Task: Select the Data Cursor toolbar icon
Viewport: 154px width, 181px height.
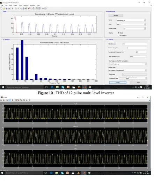Action: click(x=26, y=8)
